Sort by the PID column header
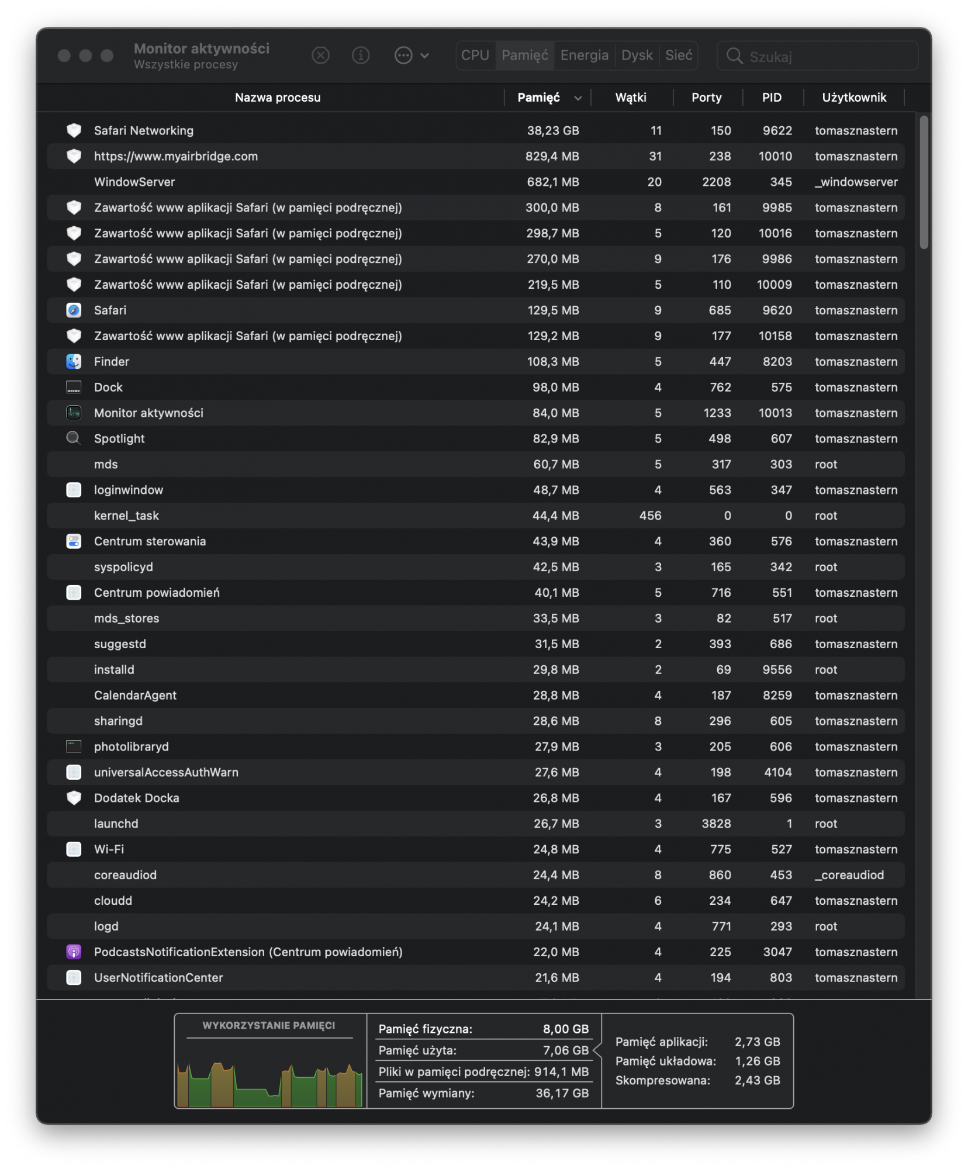968x1169 pixels. [772, 98]
